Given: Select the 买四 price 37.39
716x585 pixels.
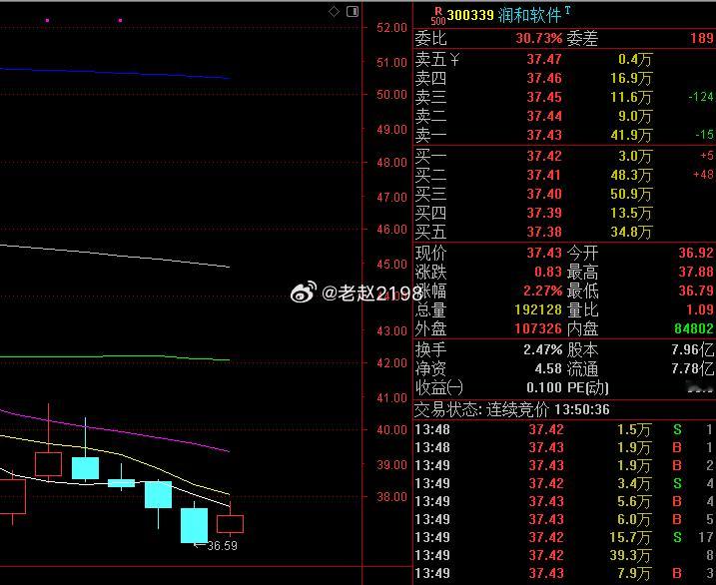Looking at the screenshot, I should pos(544,213).
